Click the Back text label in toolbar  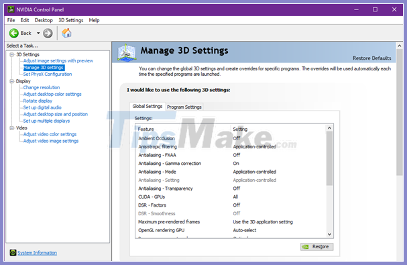point(25,34)
